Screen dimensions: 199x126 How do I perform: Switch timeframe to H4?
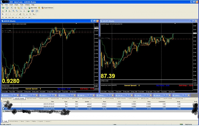click(x=19, y=18)
